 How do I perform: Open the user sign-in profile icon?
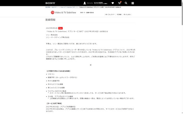[85, 3]
